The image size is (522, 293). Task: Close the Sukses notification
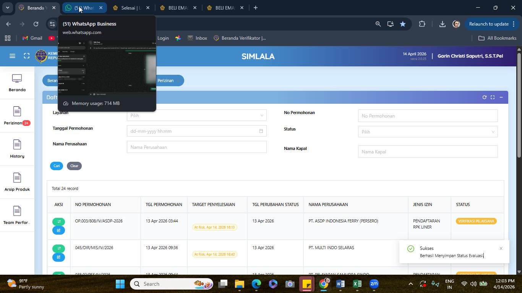[x=501, y=248]
